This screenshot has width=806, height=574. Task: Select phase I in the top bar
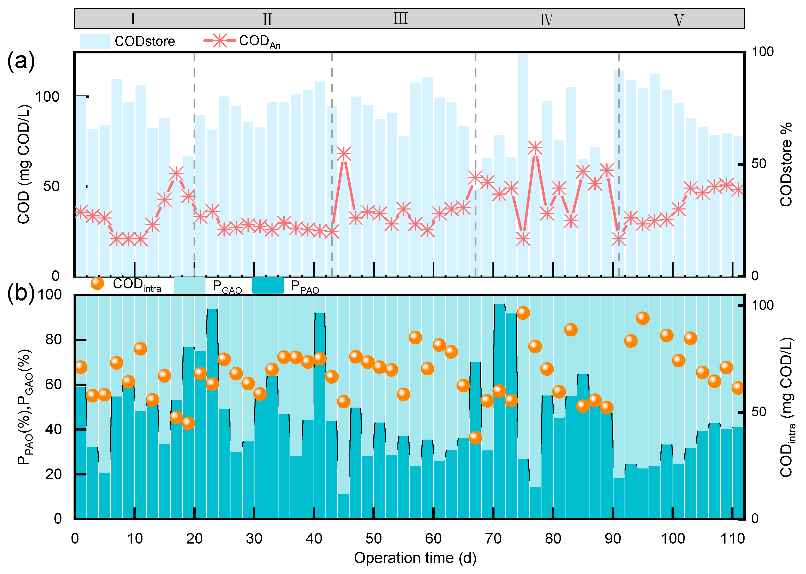tap(133, 19)
